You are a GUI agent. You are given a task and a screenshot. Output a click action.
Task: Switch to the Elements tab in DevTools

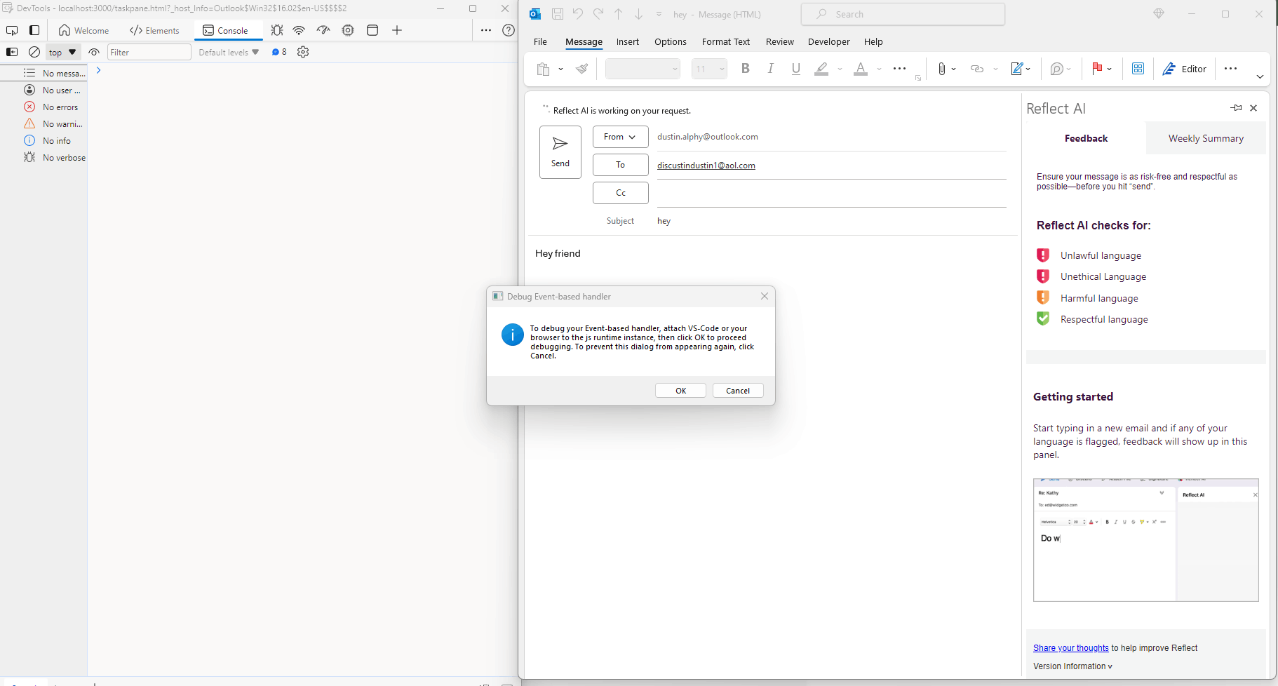[155, 30]
